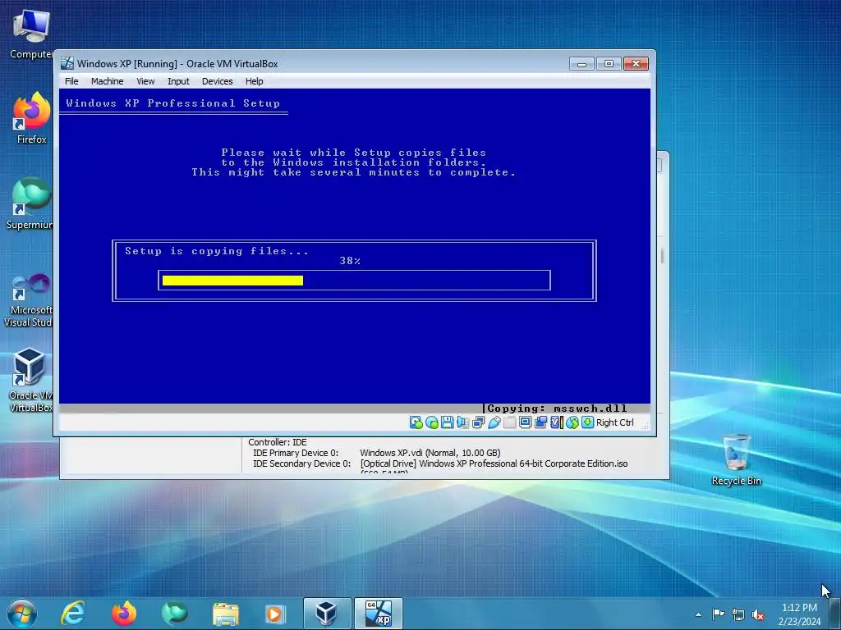Click the resize grip of VM window

[x=646, y=426]
